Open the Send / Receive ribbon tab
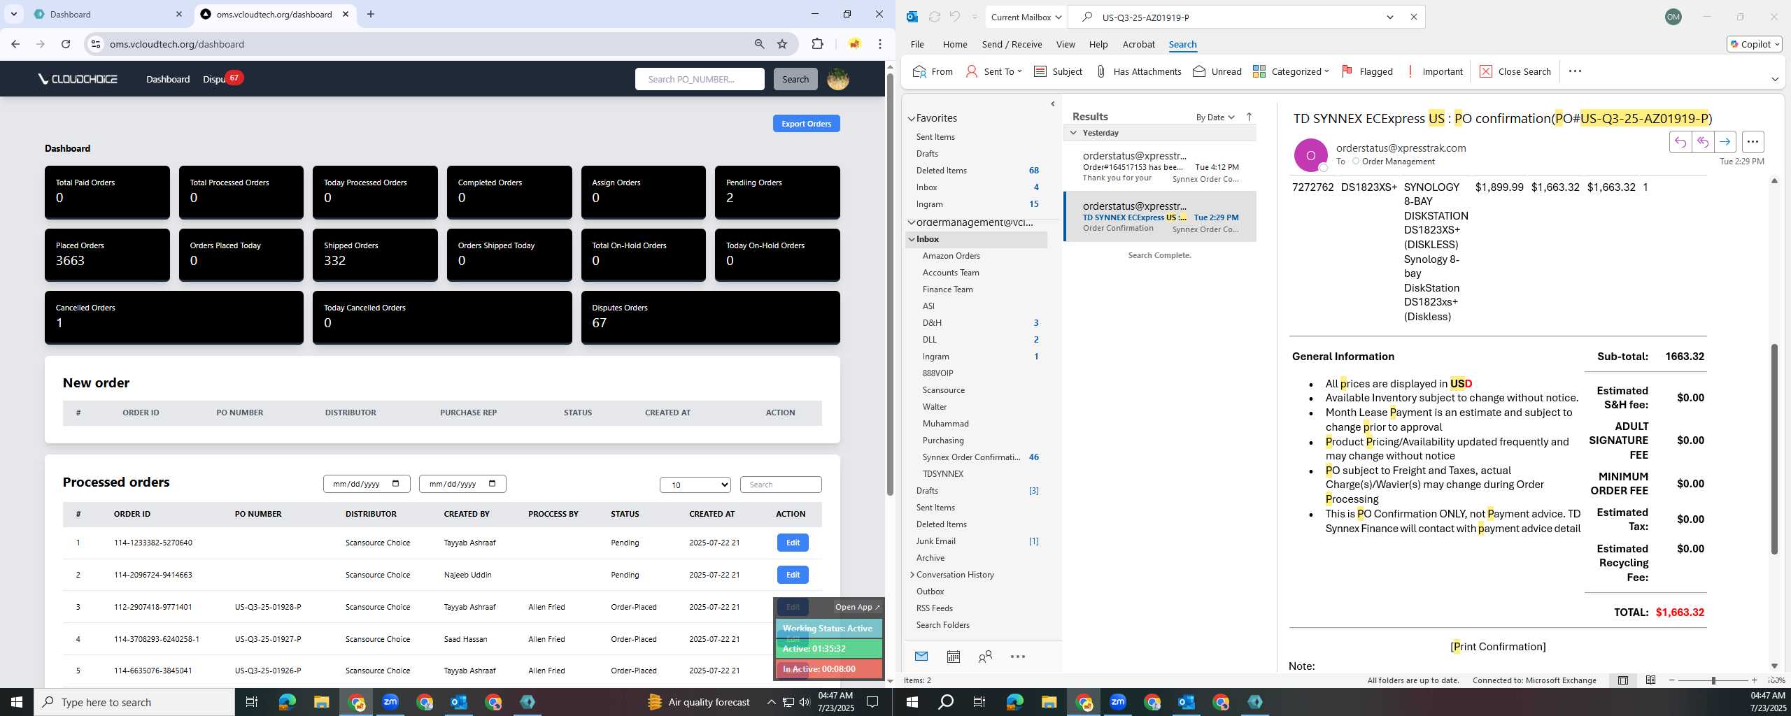1791x716 pixels. point(1012,44)
